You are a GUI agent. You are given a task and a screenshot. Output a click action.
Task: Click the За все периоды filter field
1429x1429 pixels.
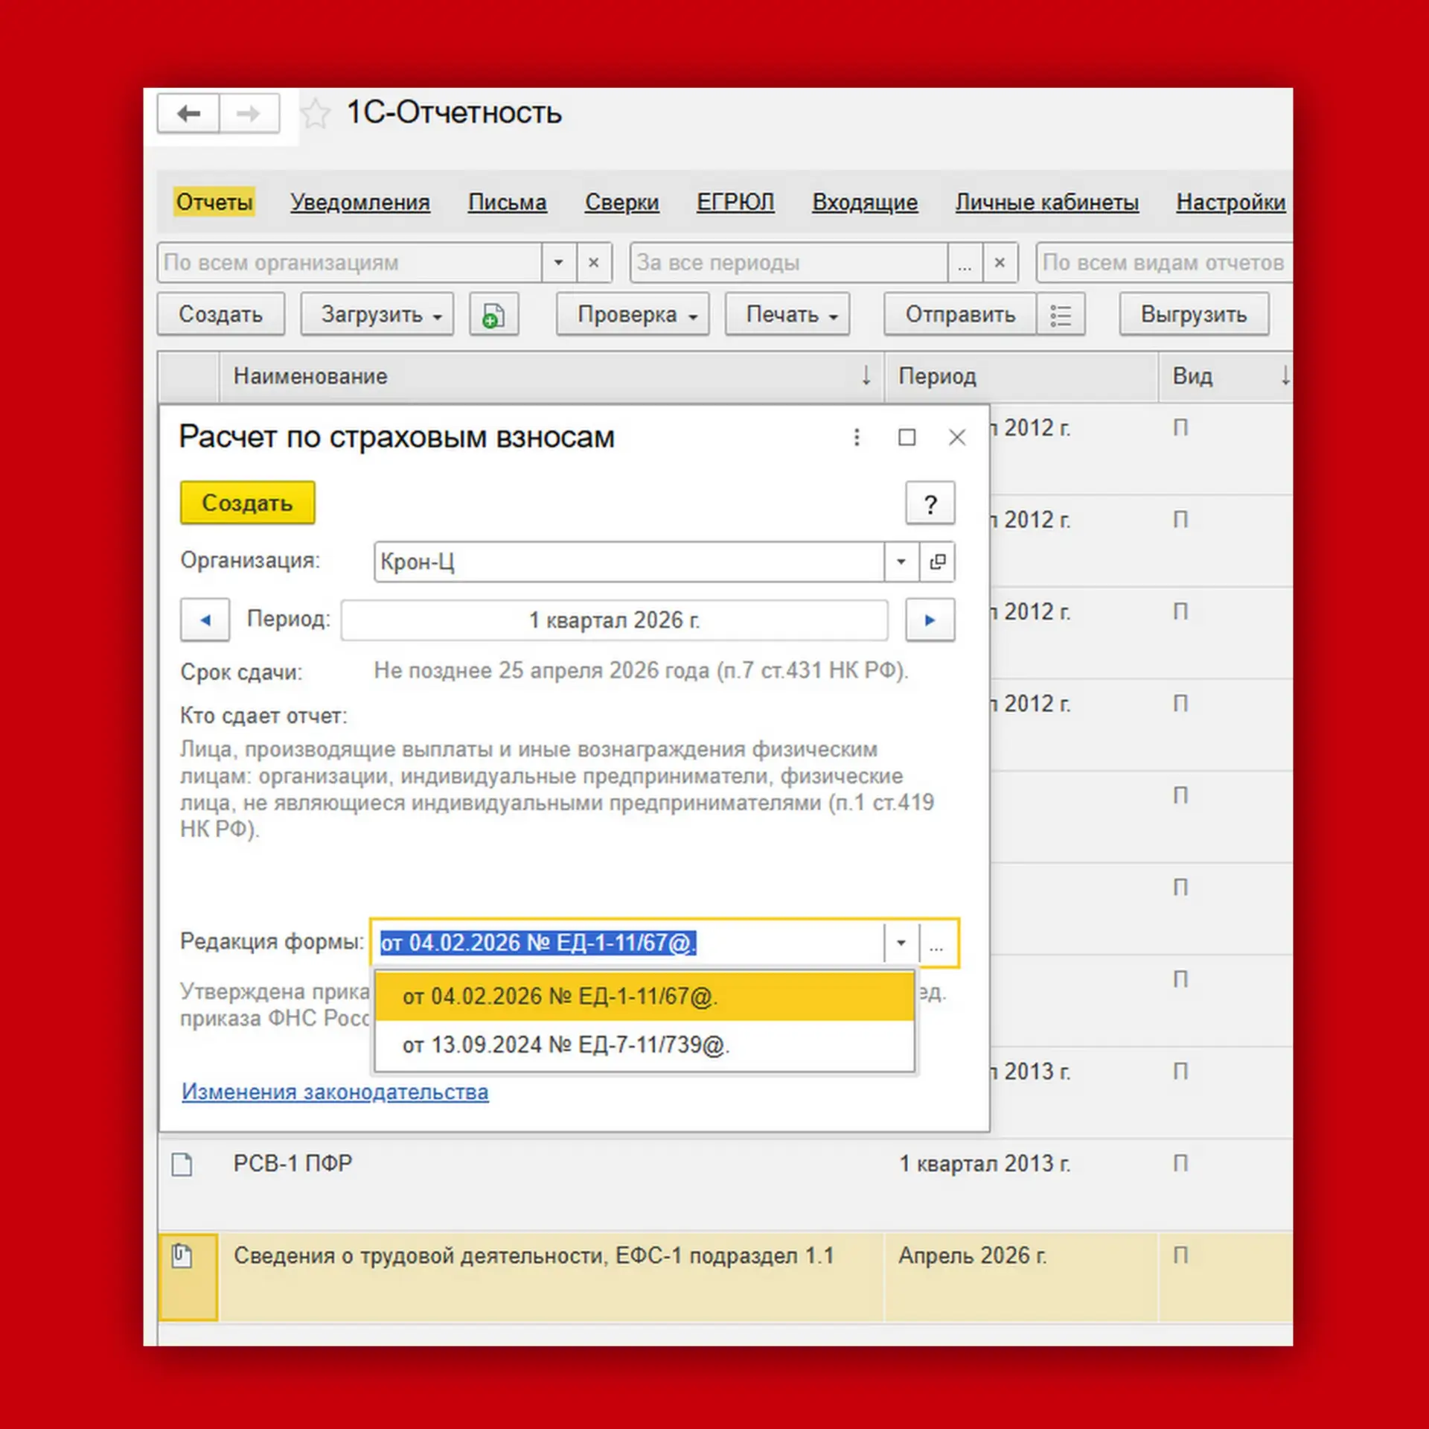coord(789,263)
